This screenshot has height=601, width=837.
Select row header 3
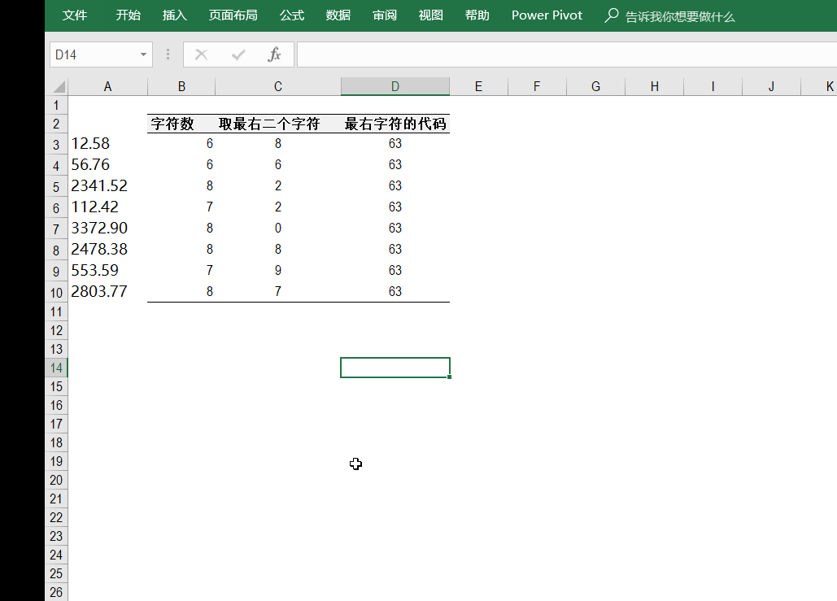coord(55,143)
